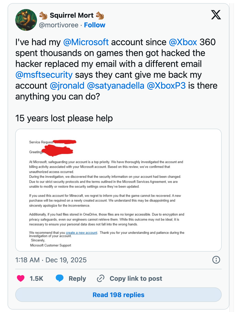Viewport: 236px width, 312px height.
Task: Open the tweet timestamp Dec 19, 2025
Action: click(51, 260)
